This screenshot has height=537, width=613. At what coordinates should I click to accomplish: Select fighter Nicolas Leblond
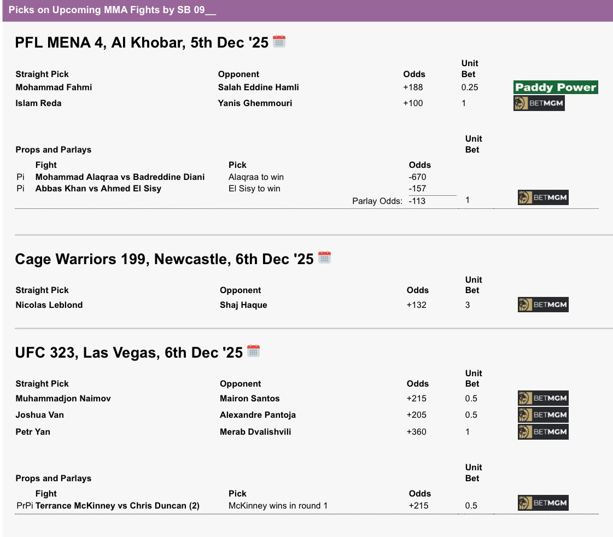49,305
